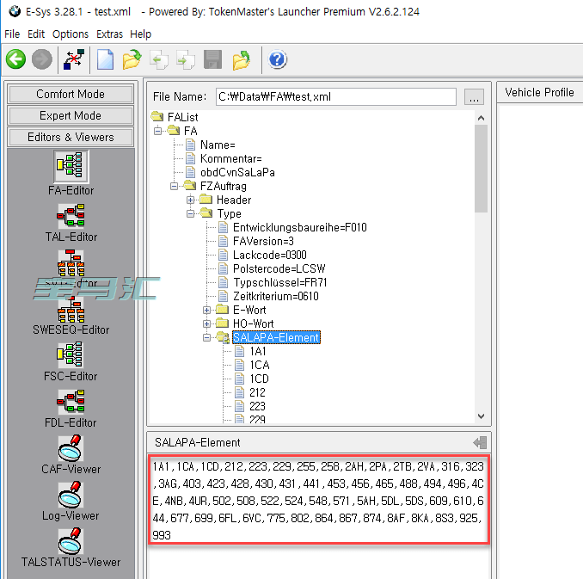This screenshot has width=583, height=579.
Task: Open the CAF-Viewer module
Action: pos(71,453)
